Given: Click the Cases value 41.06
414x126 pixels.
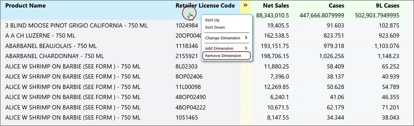Looking at the screenshot, I should (337, 97).
